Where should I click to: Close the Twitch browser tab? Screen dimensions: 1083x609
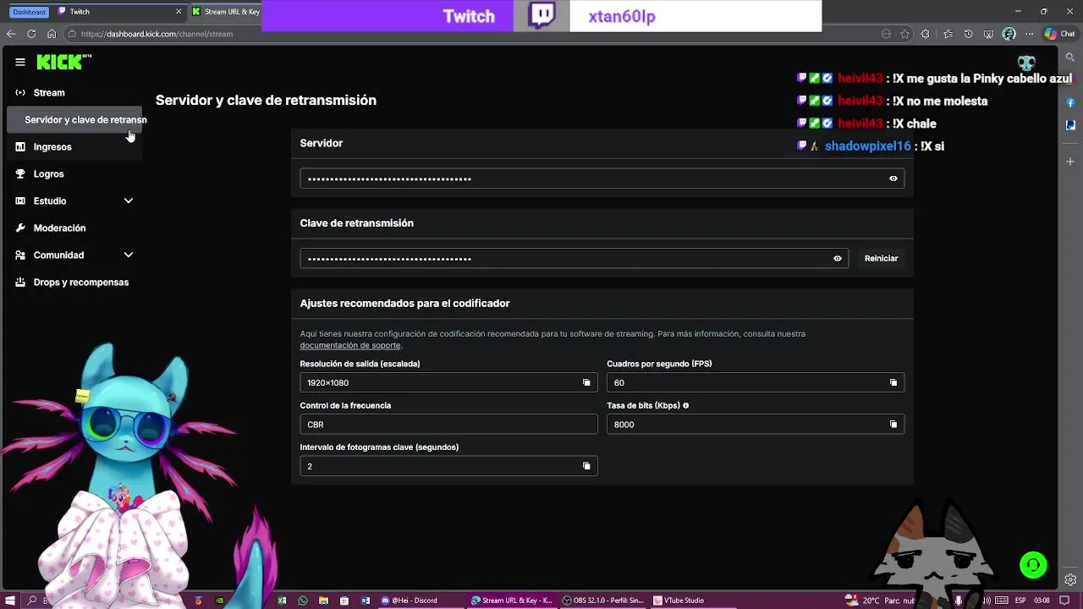(x=179, y=12)
